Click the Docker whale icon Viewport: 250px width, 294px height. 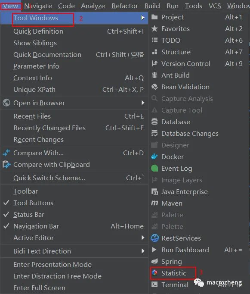pyautogui.click(x=154, y=156)
